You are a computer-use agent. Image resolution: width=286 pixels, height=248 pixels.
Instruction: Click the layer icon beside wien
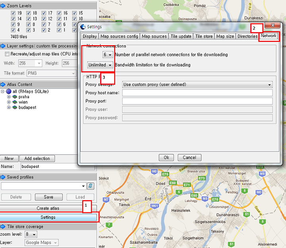(15, 102)
